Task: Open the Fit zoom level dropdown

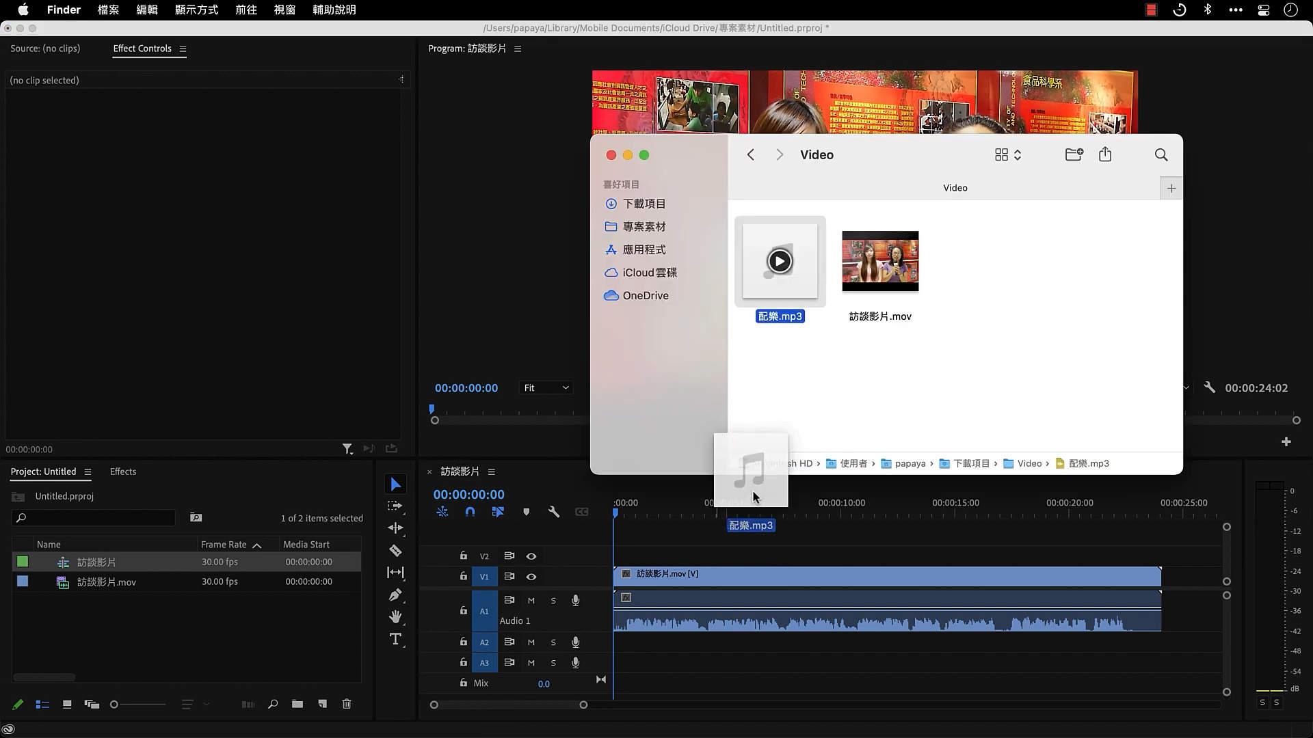Action: (x=546, y=388)
